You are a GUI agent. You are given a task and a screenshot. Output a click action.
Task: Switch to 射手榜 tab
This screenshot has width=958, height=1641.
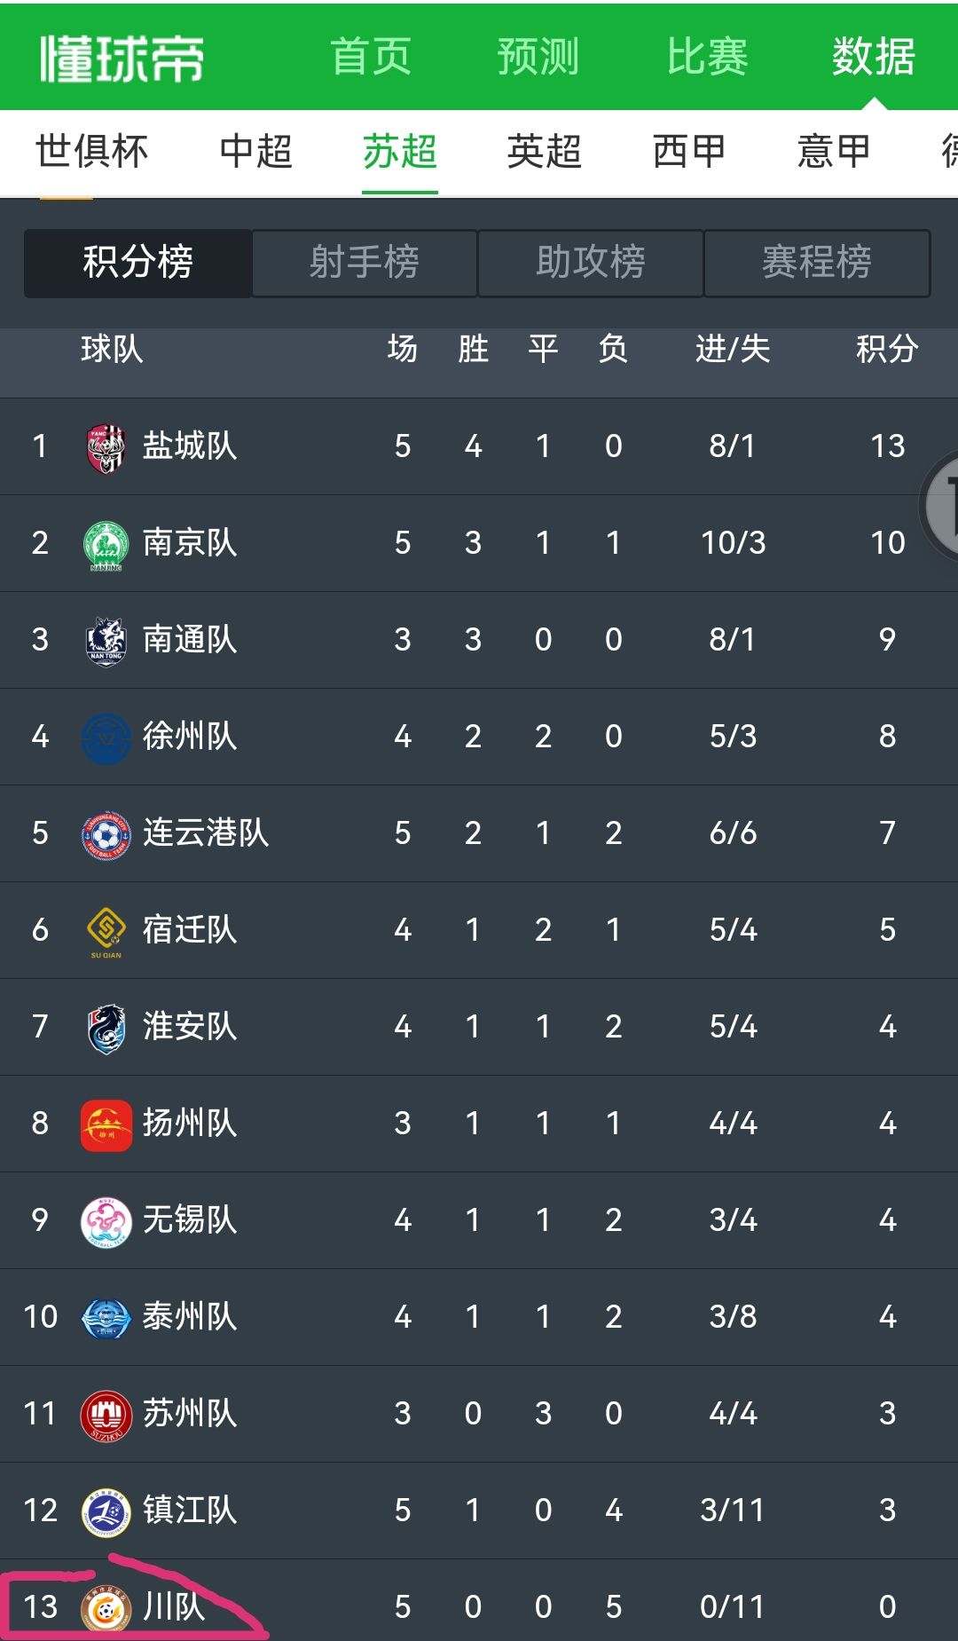point(364,263)
